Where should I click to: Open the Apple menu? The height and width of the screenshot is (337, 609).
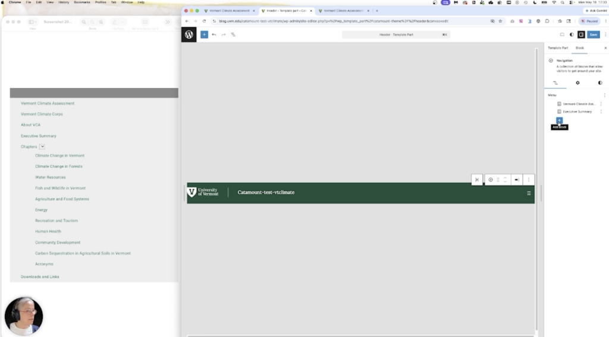pyautogui.click(x=3, y=2)
